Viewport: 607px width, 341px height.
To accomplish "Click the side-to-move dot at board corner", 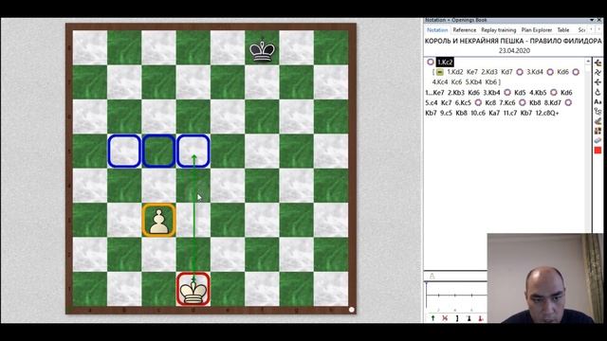I will (x=352, y=310).
